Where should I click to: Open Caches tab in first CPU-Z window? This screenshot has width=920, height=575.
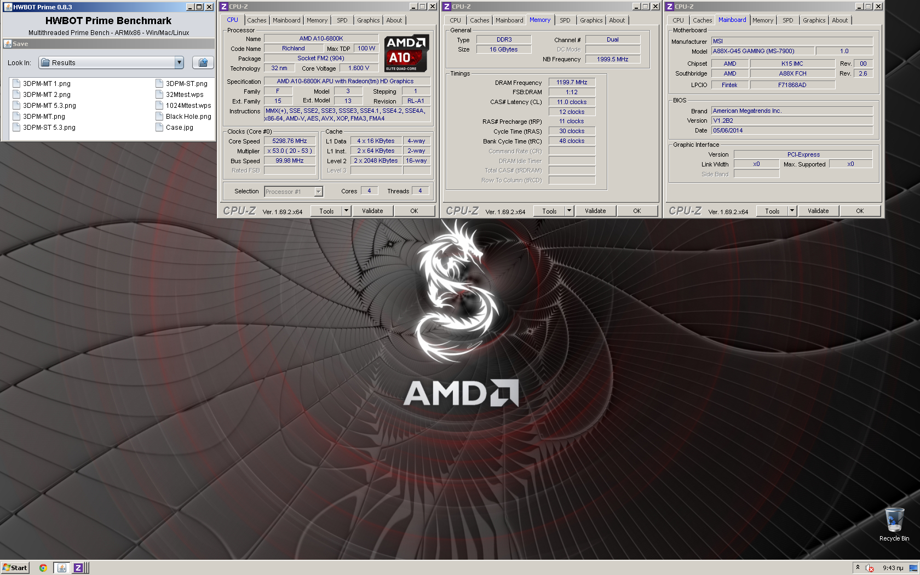coord(256,20)
